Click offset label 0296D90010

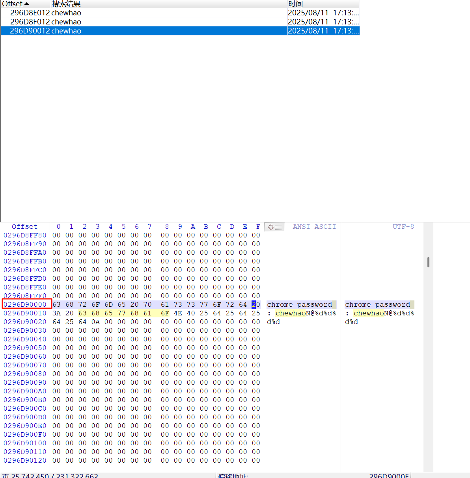tap(25, 313)
